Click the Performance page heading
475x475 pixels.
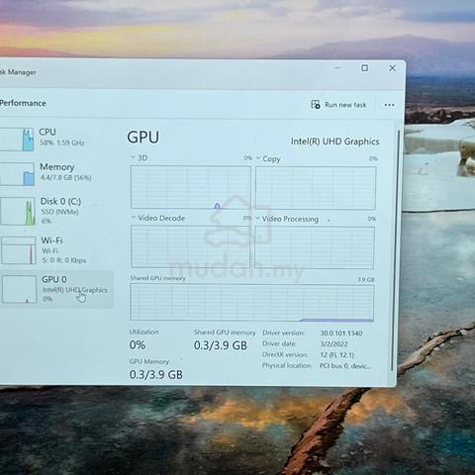(23, 103)
